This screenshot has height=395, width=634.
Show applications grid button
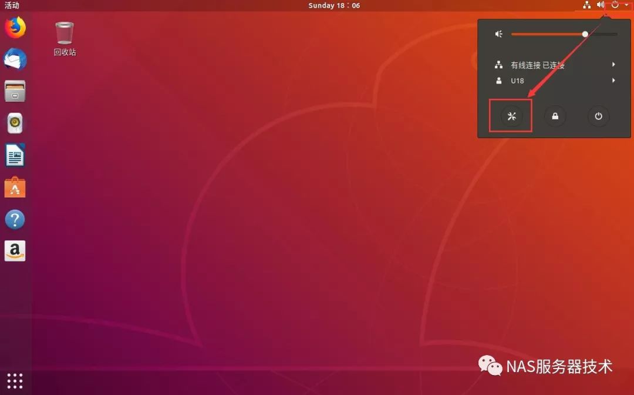click(x=15, y=381)
